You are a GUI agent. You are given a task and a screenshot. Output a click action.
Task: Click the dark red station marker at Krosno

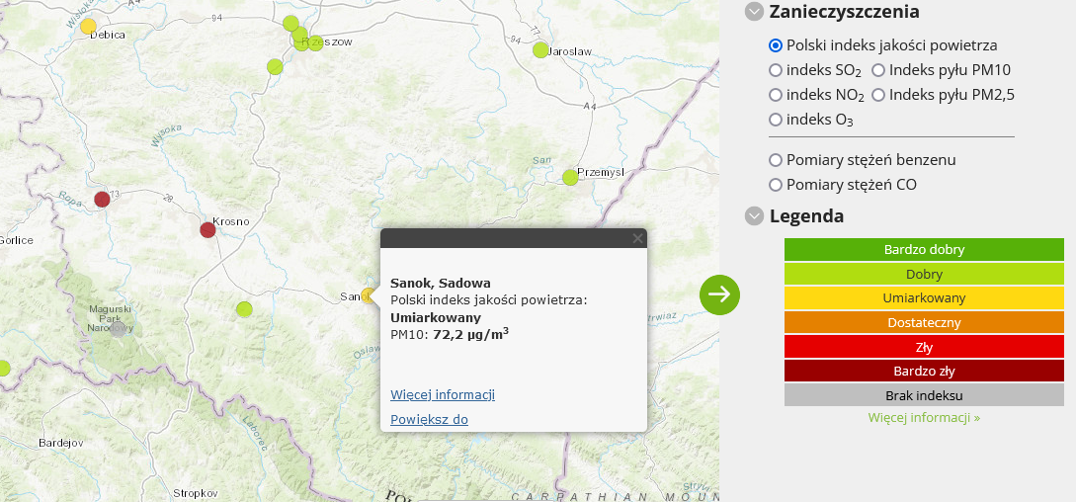click(x=207, y=230)
